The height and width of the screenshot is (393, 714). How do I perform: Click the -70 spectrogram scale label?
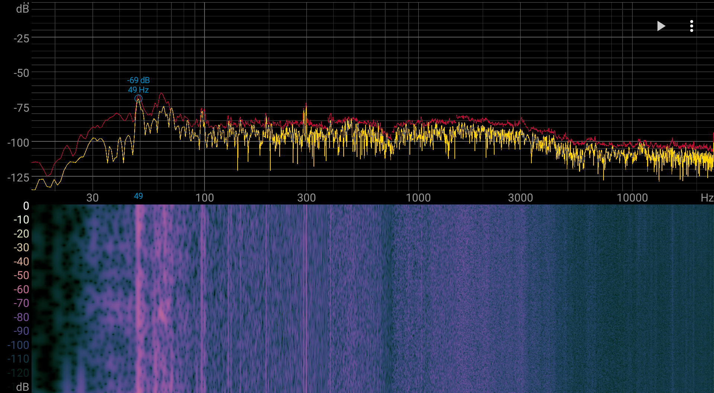coord(21,303)
